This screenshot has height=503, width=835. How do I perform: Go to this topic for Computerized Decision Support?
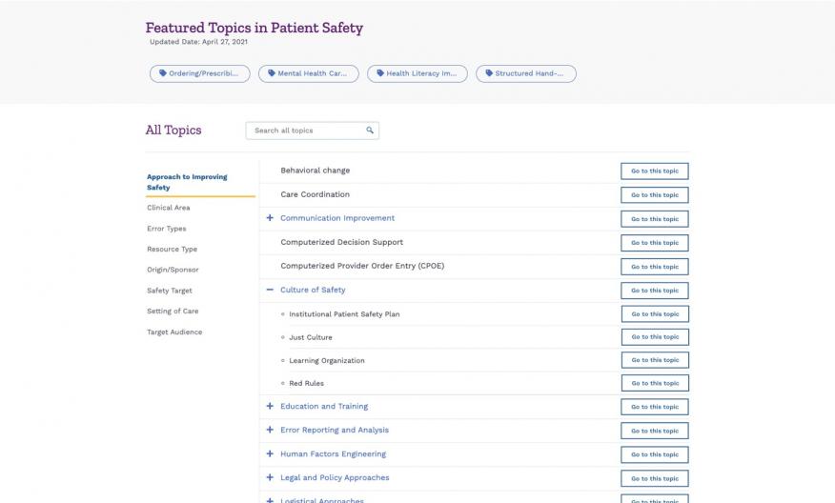(x=655, y=243)
